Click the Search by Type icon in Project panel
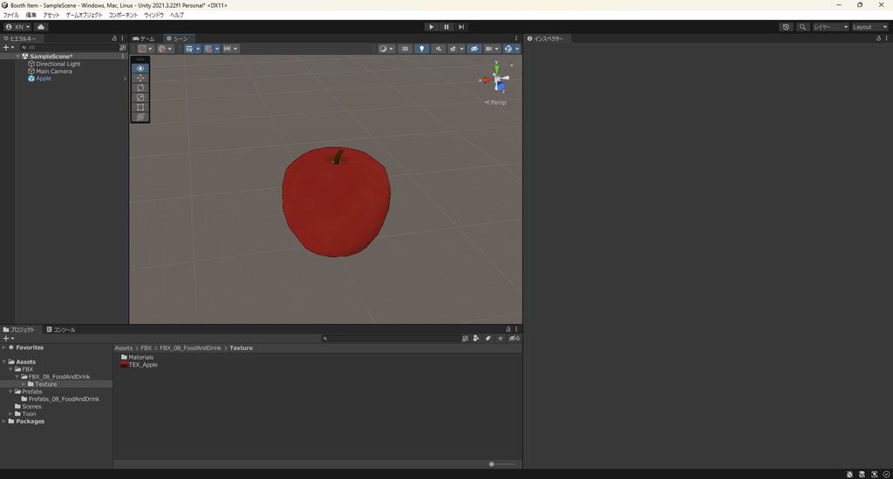The width and height of the screenshot is (893, 479). click(476, 338)
